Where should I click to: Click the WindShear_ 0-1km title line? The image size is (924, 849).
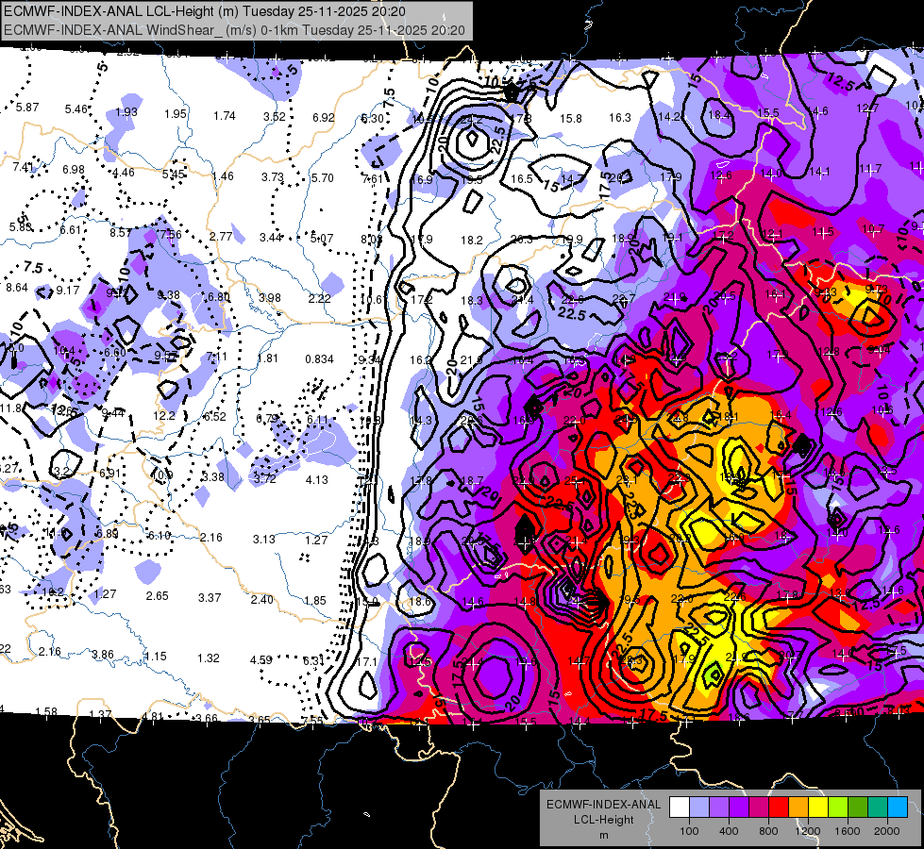(x=234, y=30)
